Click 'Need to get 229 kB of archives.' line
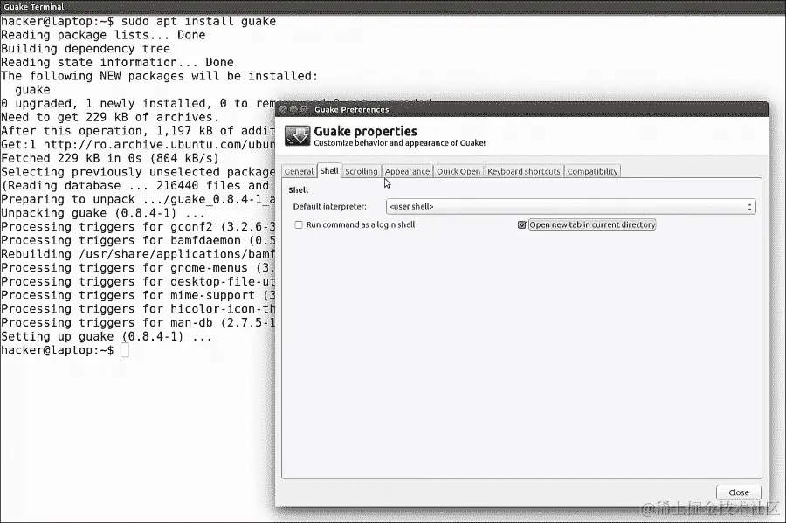 click(x=110, y=117)
